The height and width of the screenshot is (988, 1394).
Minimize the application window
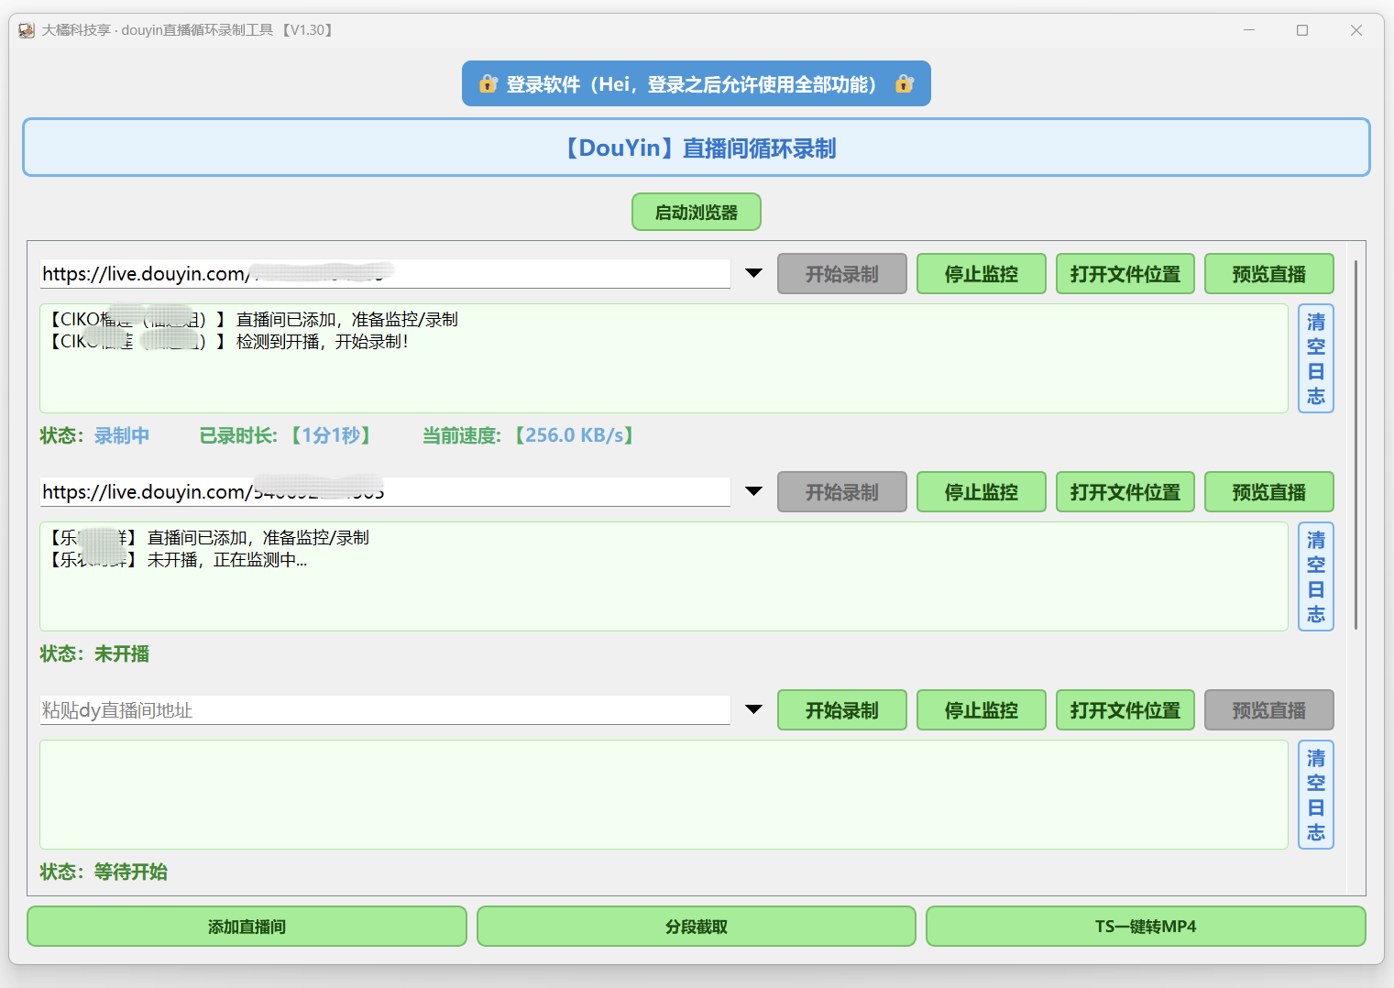pyautogui.click(x=1249, y=30)
